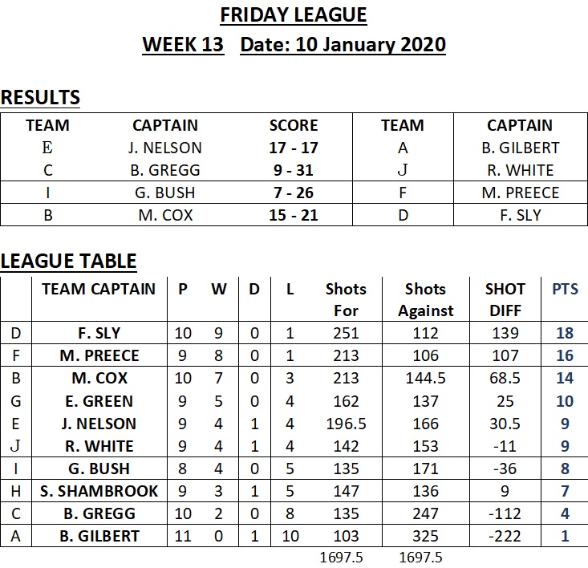Select the 7 - 26 score cell
Image resolution: width=588 pixels, height=568 pixels.
tap(294, 193)
